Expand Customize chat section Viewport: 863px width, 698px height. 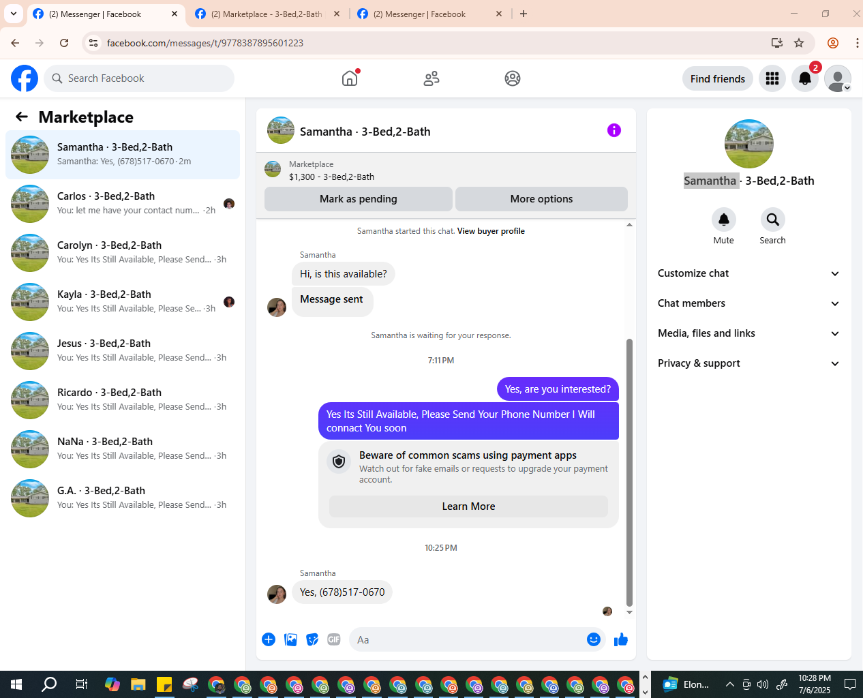(748, 273)
